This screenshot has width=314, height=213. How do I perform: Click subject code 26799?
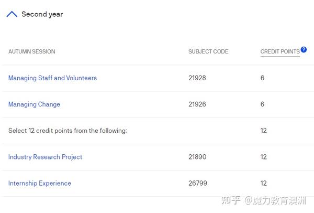point(198,183)
